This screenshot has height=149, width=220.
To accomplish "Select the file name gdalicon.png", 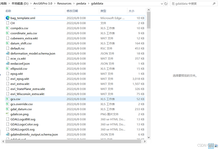I will (19, 114).
